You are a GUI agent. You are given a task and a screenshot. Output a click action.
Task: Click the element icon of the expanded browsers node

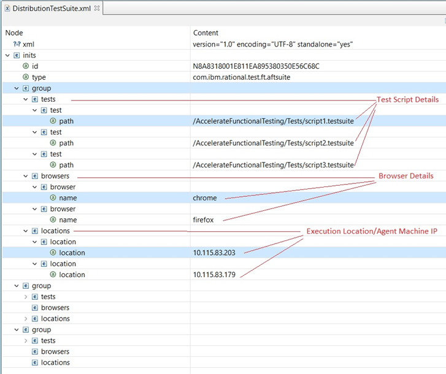35,176
